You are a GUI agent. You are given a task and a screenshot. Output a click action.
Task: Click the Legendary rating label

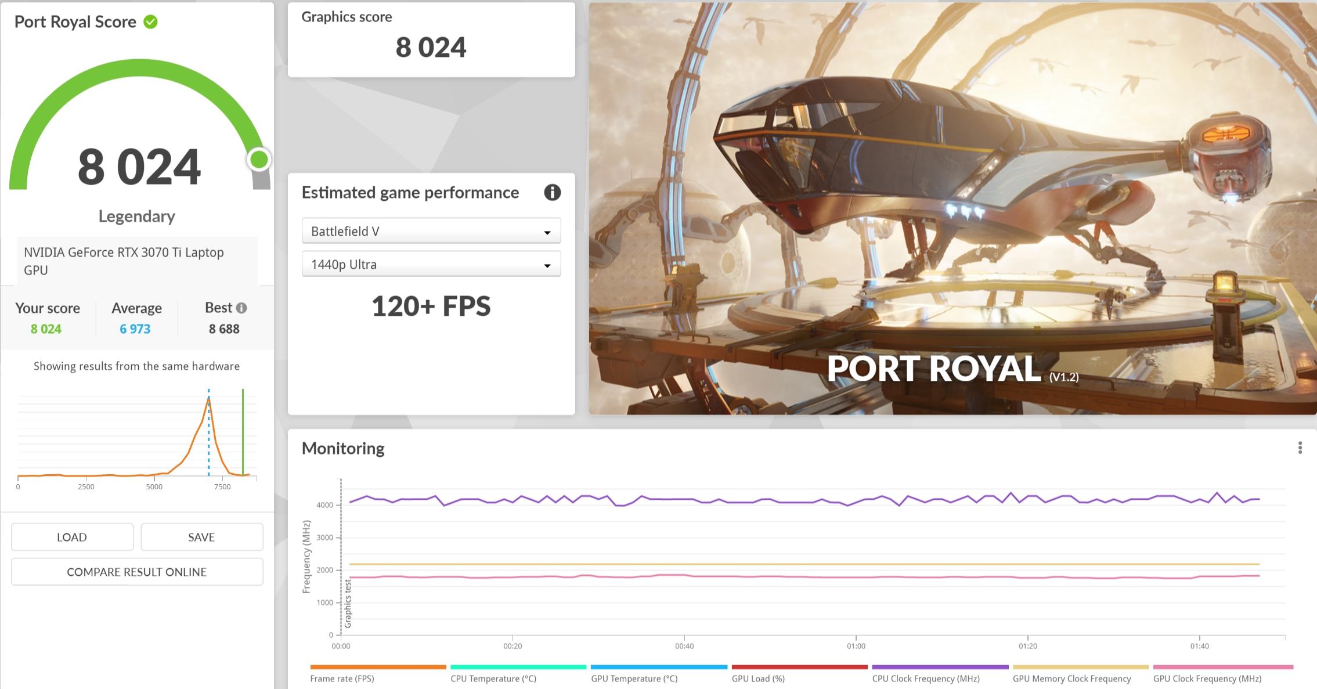pyautogui.click(x=137, y=217)
